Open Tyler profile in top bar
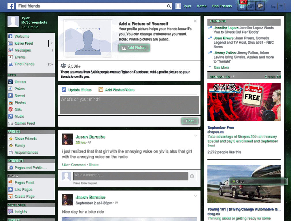The image size is (295, 221). tap(184, 6)
